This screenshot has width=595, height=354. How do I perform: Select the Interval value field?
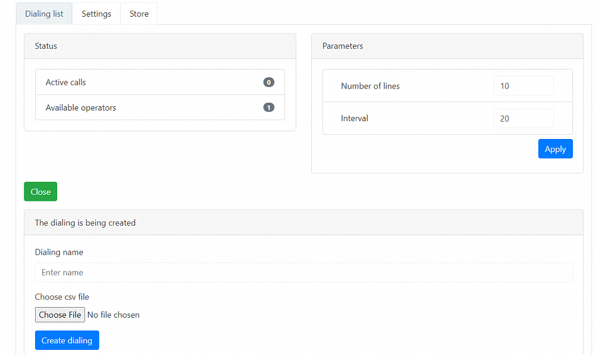tap(523, 118)
